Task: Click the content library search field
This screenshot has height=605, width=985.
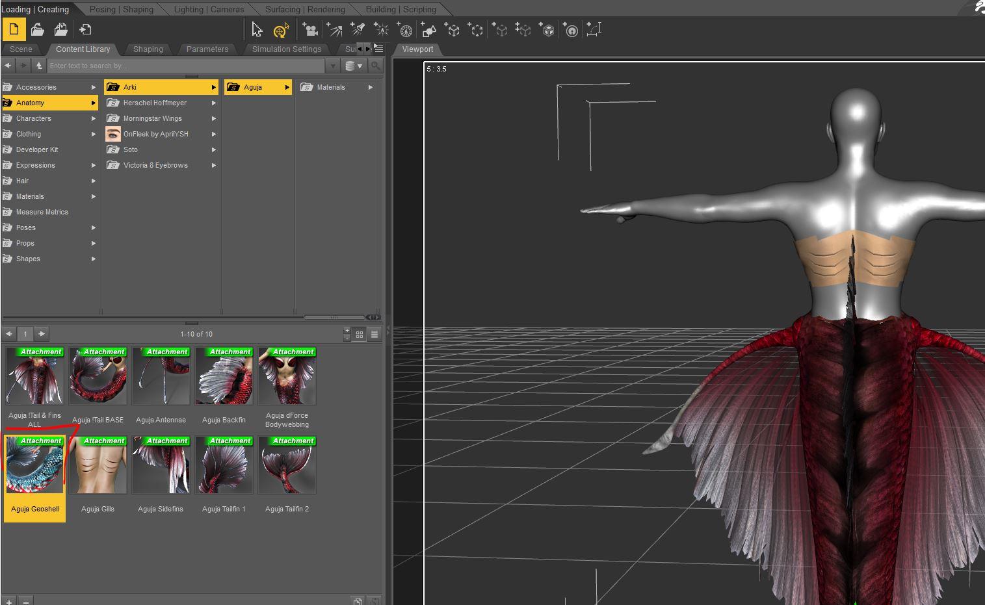Action: coord(185,66)
